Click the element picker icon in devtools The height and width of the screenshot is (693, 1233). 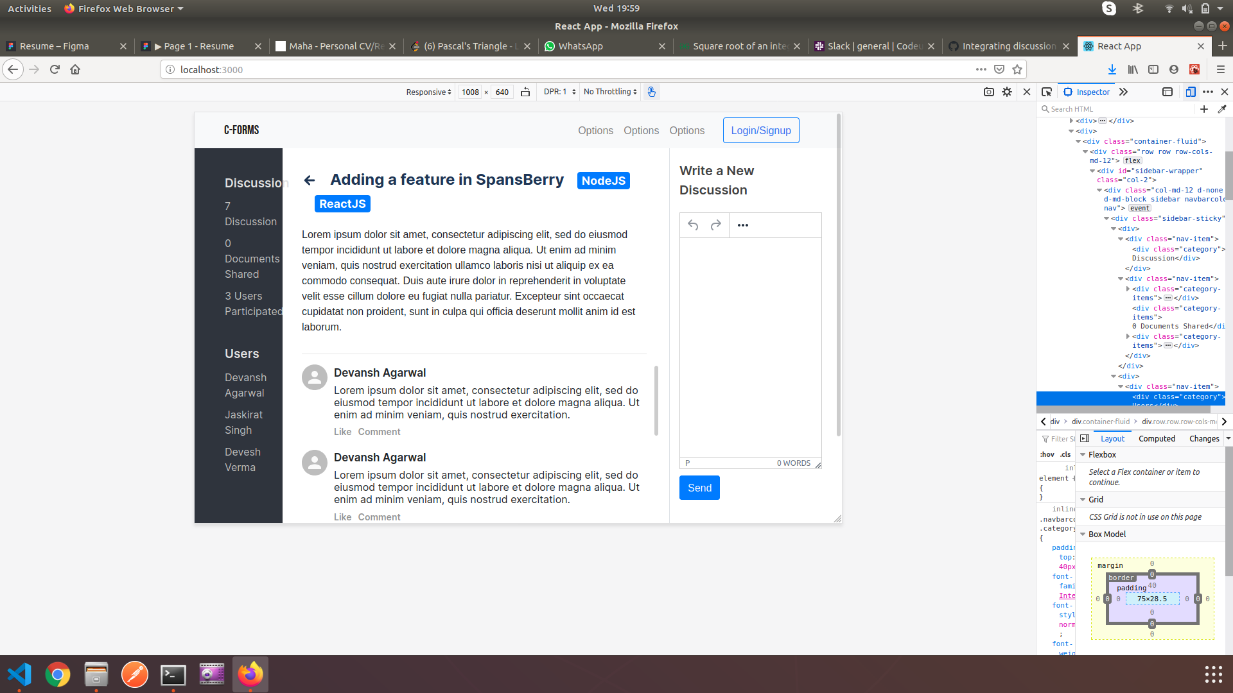point(1047,92)
